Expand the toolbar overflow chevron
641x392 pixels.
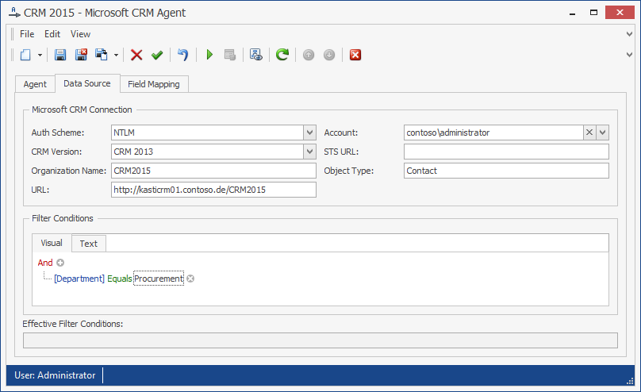[x=630, y=55]
